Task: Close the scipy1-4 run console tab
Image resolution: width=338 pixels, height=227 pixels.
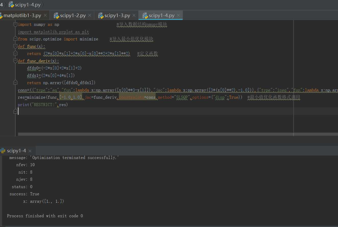Action: coord(30,151)
